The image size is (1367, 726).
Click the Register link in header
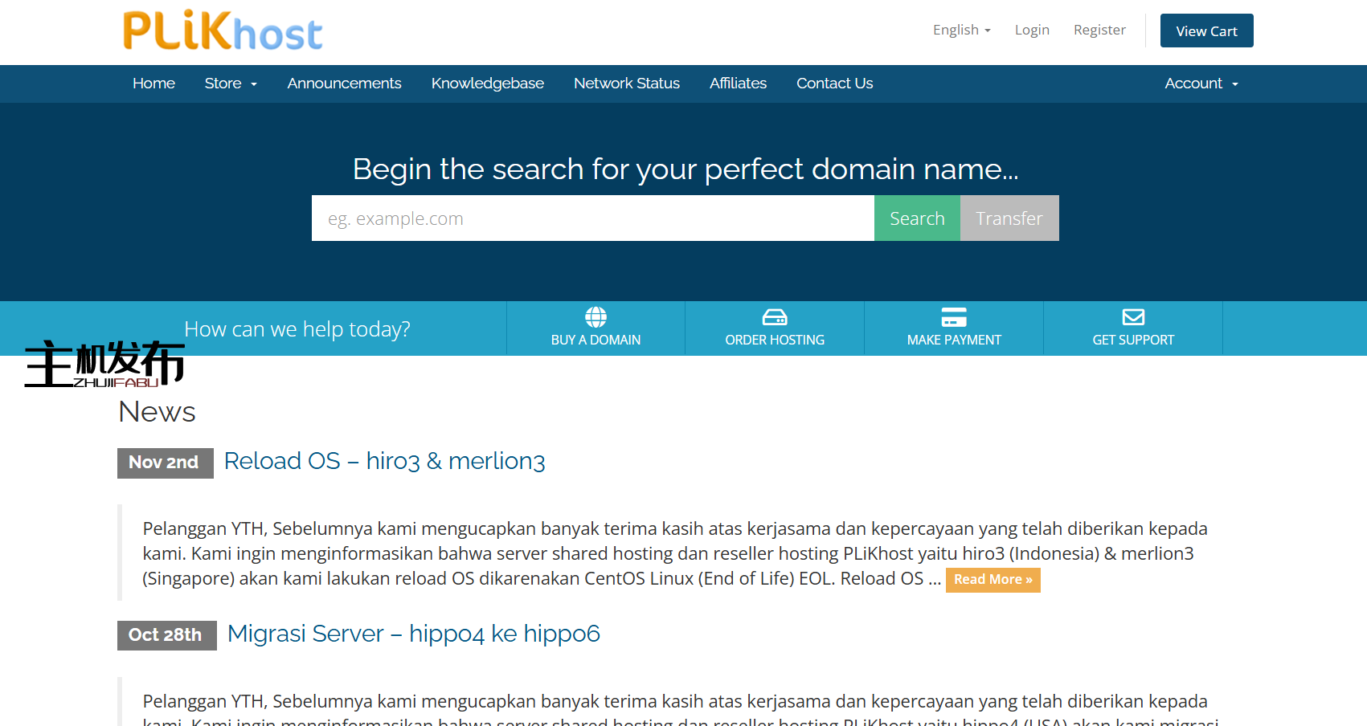(1099, 31)
